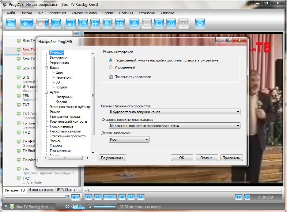The height and width of the screenshot is (212, 287).
Task: Click the Применить button
Action: (x=232, y=158)
